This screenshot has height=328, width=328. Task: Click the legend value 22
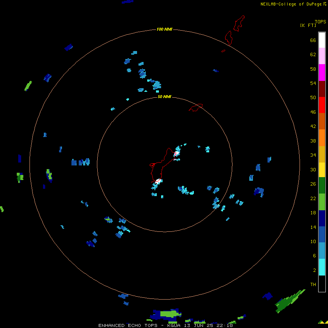pyautogui.click(x=313, y=198)
